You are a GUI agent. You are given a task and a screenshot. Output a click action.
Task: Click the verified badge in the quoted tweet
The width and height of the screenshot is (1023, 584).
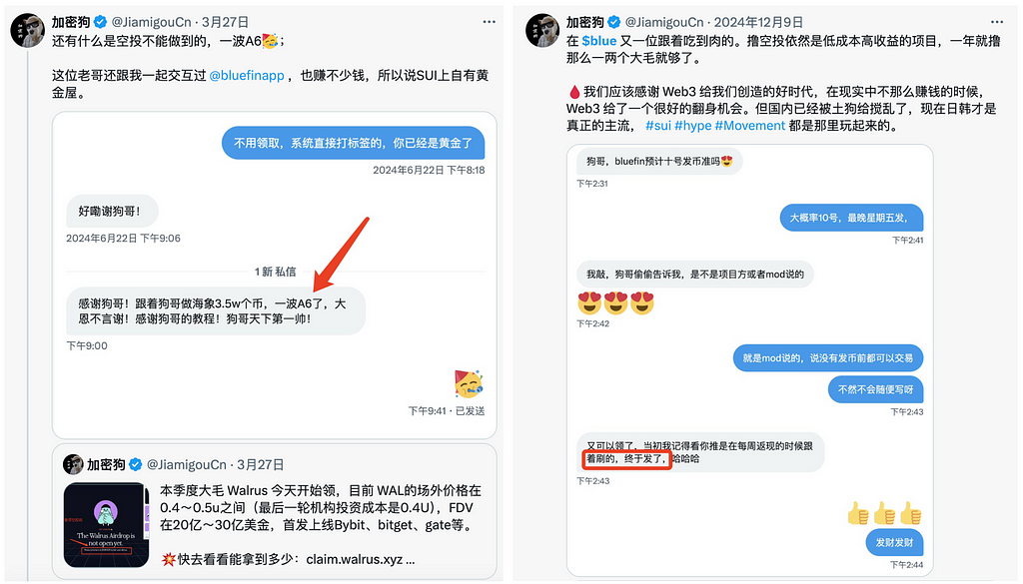tap(135, 465)
